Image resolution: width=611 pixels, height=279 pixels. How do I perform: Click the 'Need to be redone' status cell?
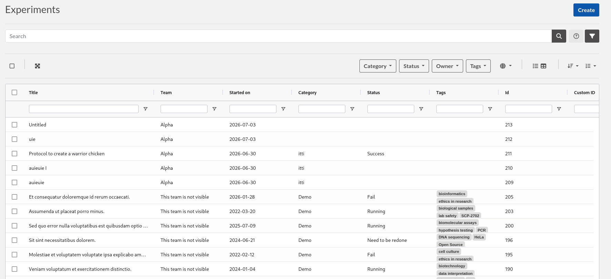(387, 240)
